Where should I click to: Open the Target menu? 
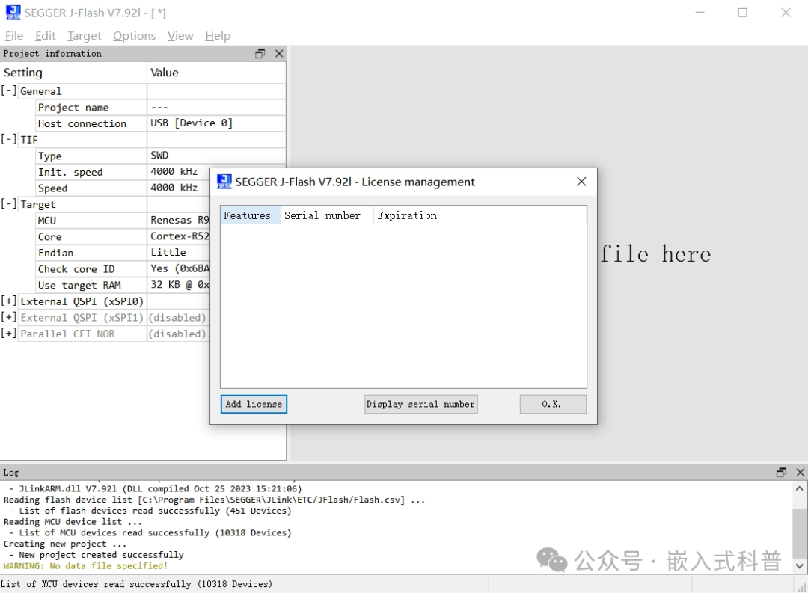click(x=85, y=36)
